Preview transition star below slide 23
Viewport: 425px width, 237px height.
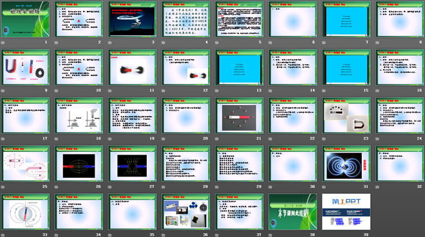coord(324,139)
